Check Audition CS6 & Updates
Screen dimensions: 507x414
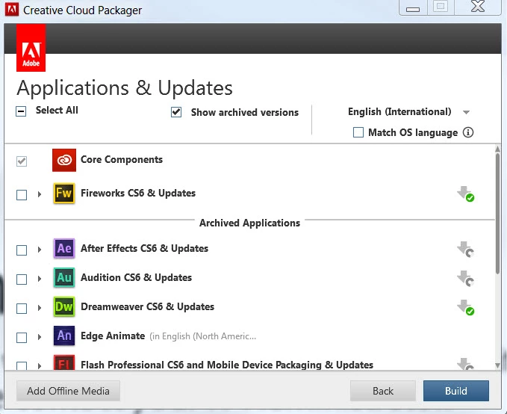[x=22, y=279]
